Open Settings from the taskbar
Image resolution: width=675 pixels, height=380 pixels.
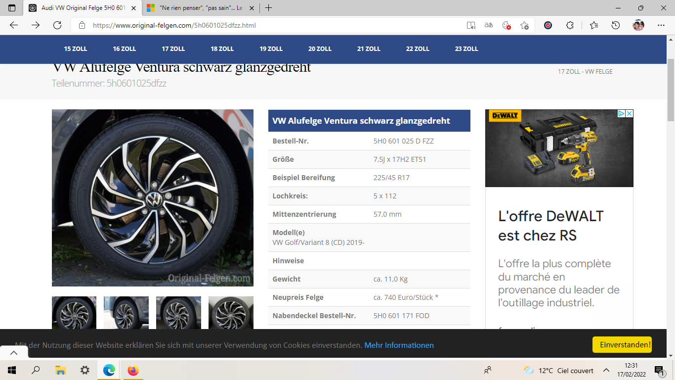click(x=85, y=370)
